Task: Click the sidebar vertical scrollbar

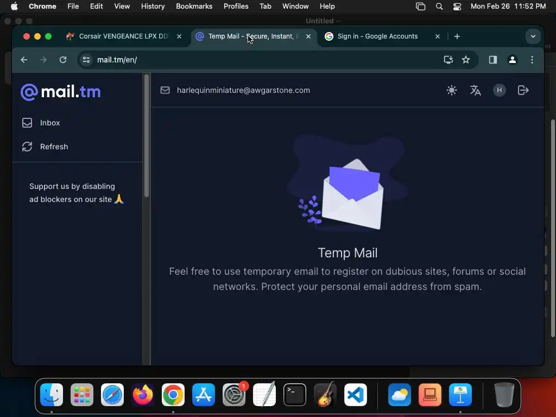Action: tap(147, 135)
